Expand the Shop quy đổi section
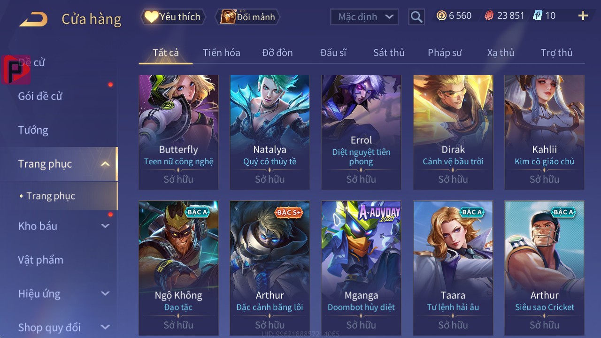The width and height of the screenshot is (601, 338). pos(105,327)
